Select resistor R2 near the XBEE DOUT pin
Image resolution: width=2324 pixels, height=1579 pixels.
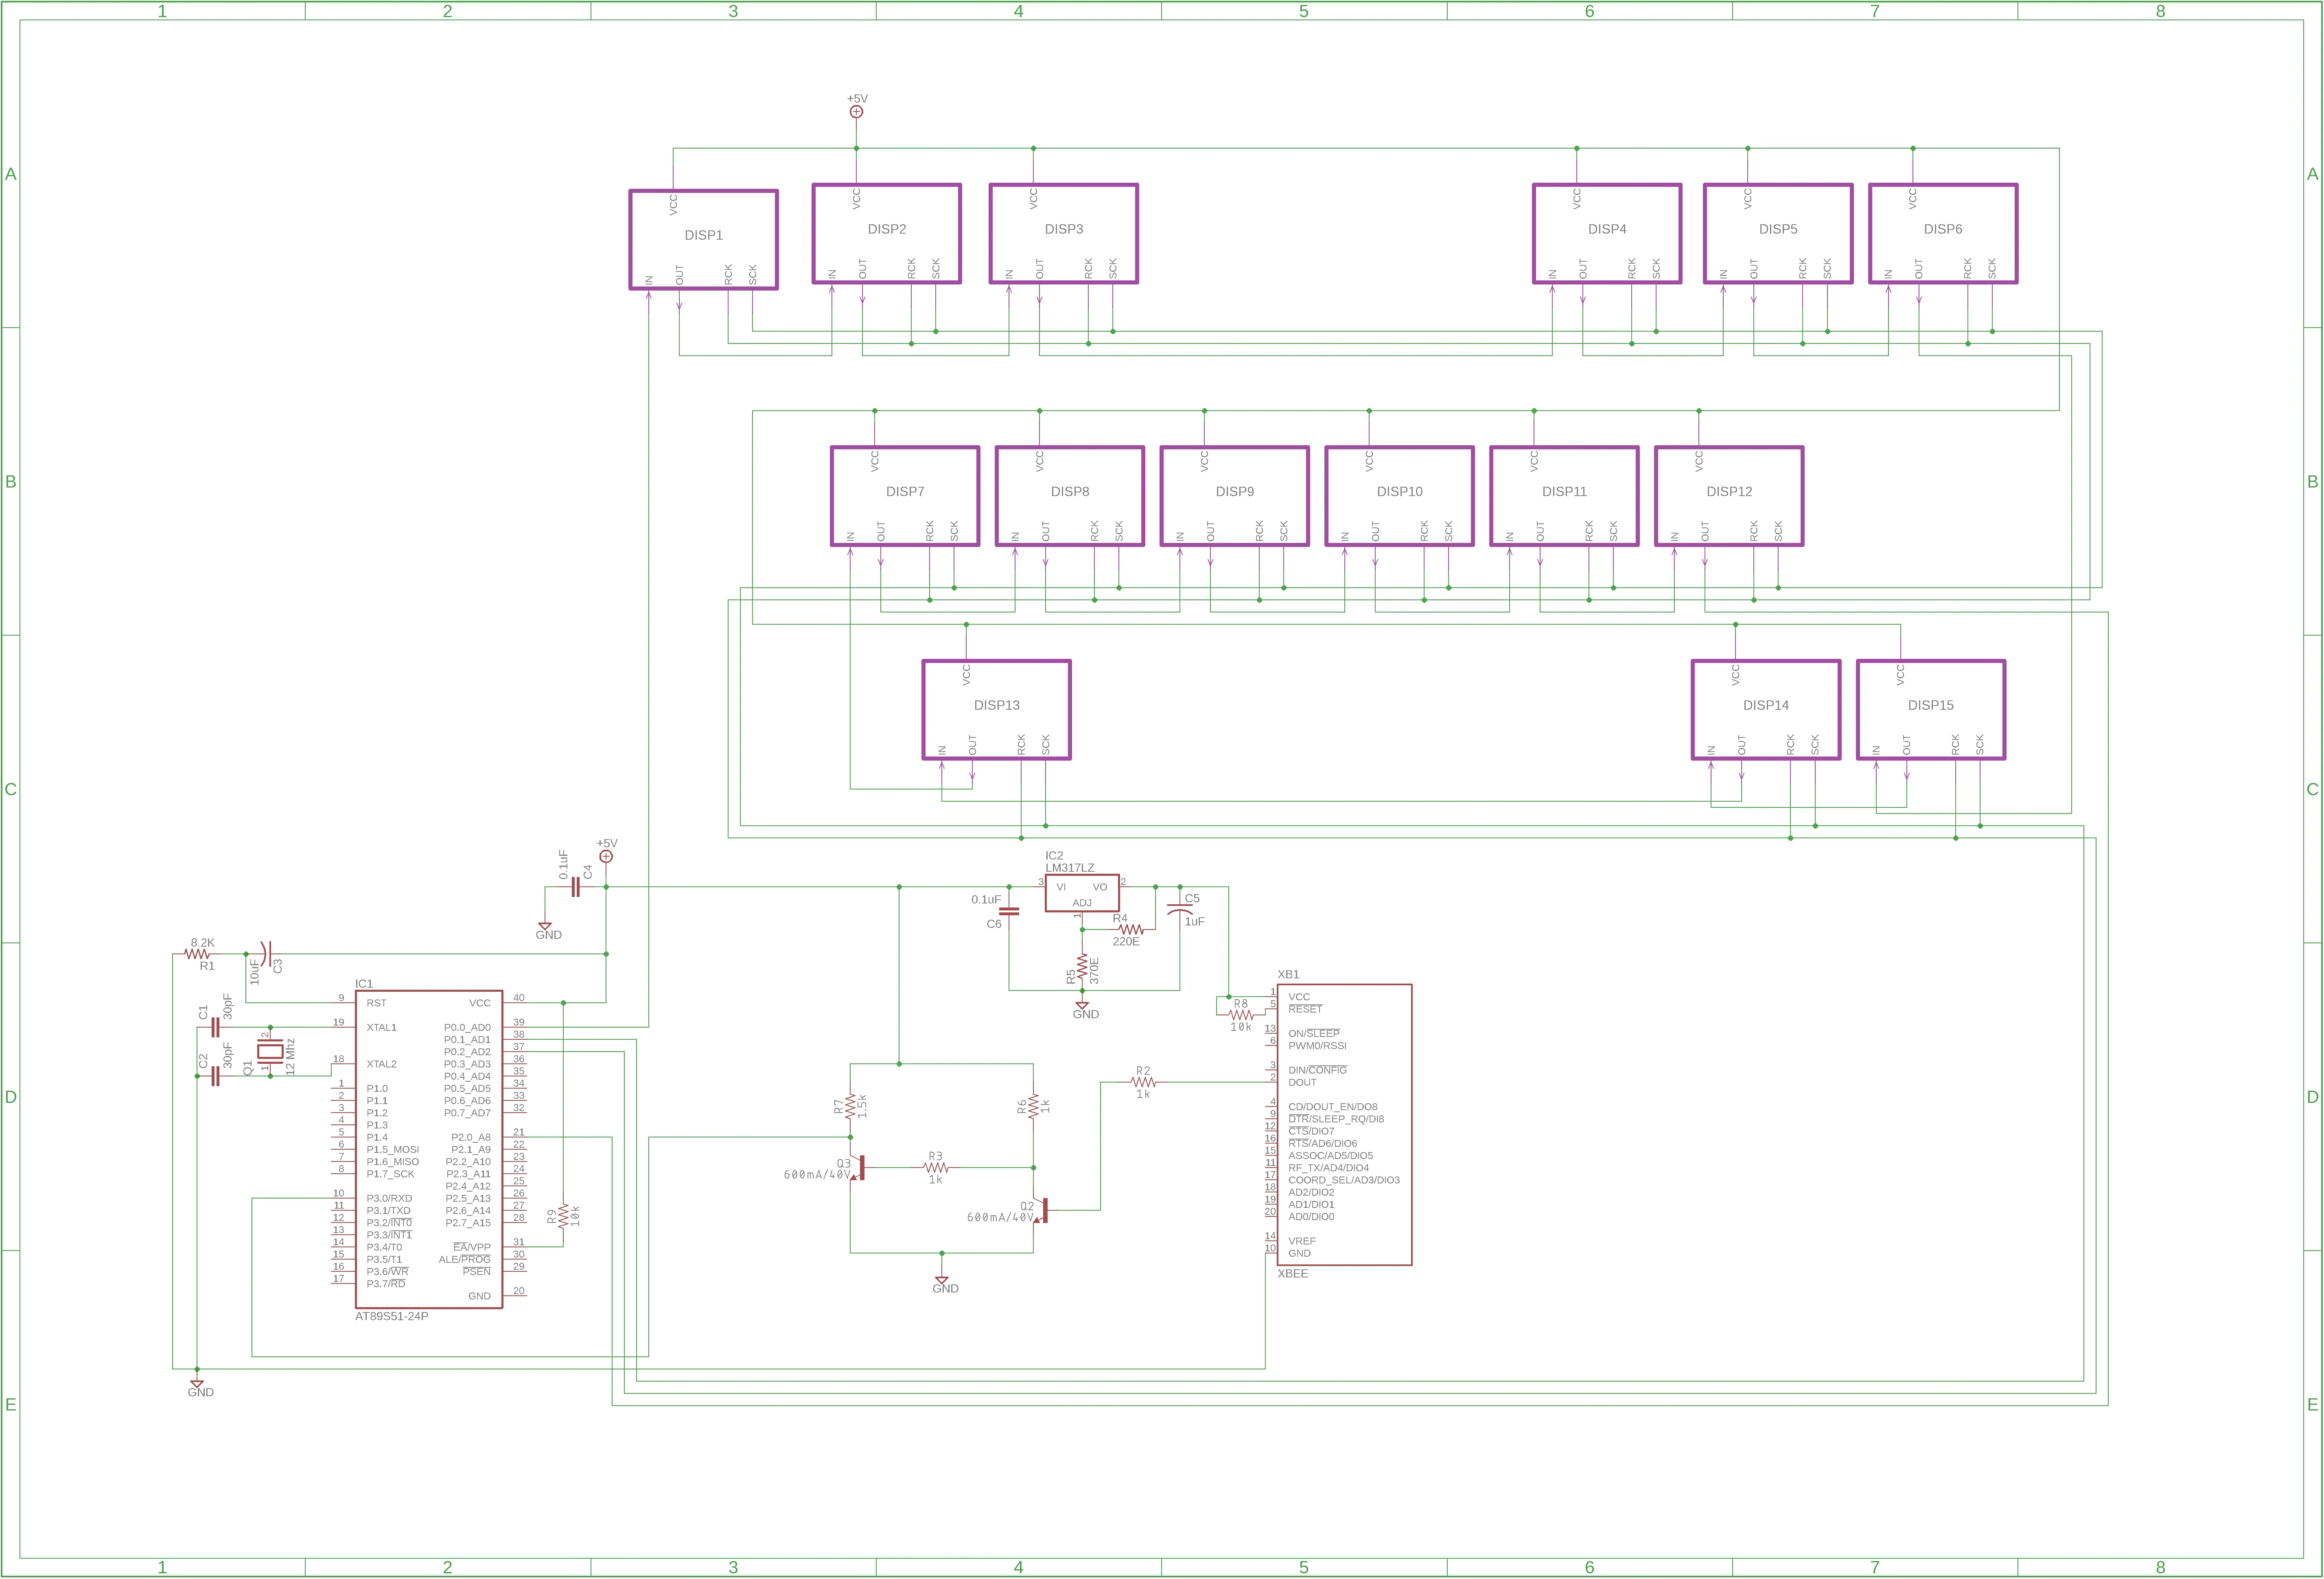(x=1143, y=1082)
